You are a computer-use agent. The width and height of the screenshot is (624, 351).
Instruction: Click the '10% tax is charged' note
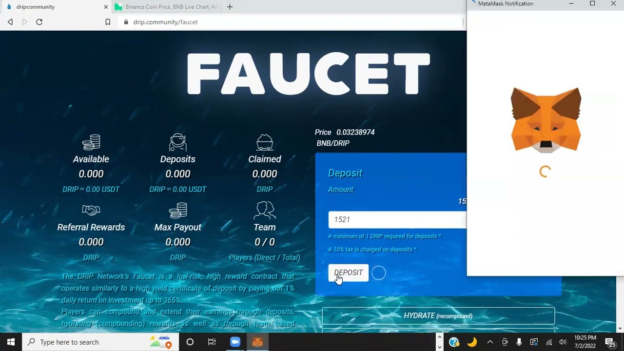[x=372, y=249]
